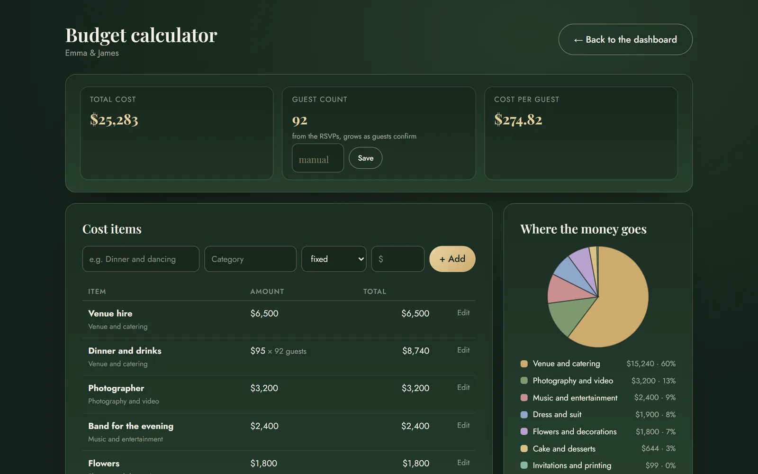Click the dollar amount input field
The height and width of the screenshot is (474, 758).
[x=397, y=259]
